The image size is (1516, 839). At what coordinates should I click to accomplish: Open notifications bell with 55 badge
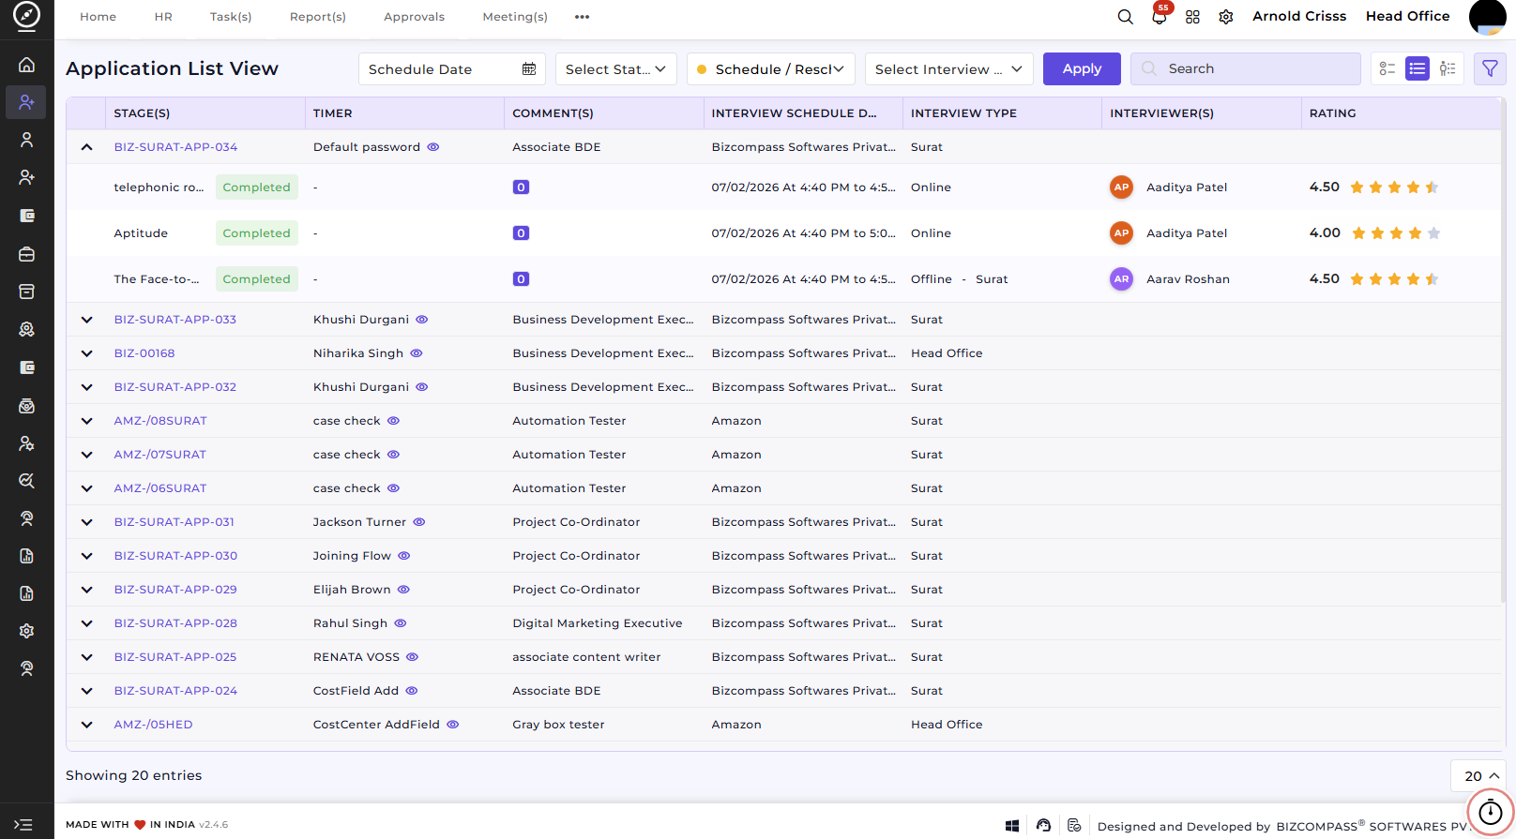tap(1160, 16)
